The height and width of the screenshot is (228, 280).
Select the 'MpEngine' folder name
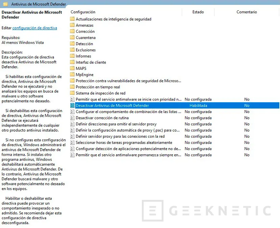click(84, 74)
